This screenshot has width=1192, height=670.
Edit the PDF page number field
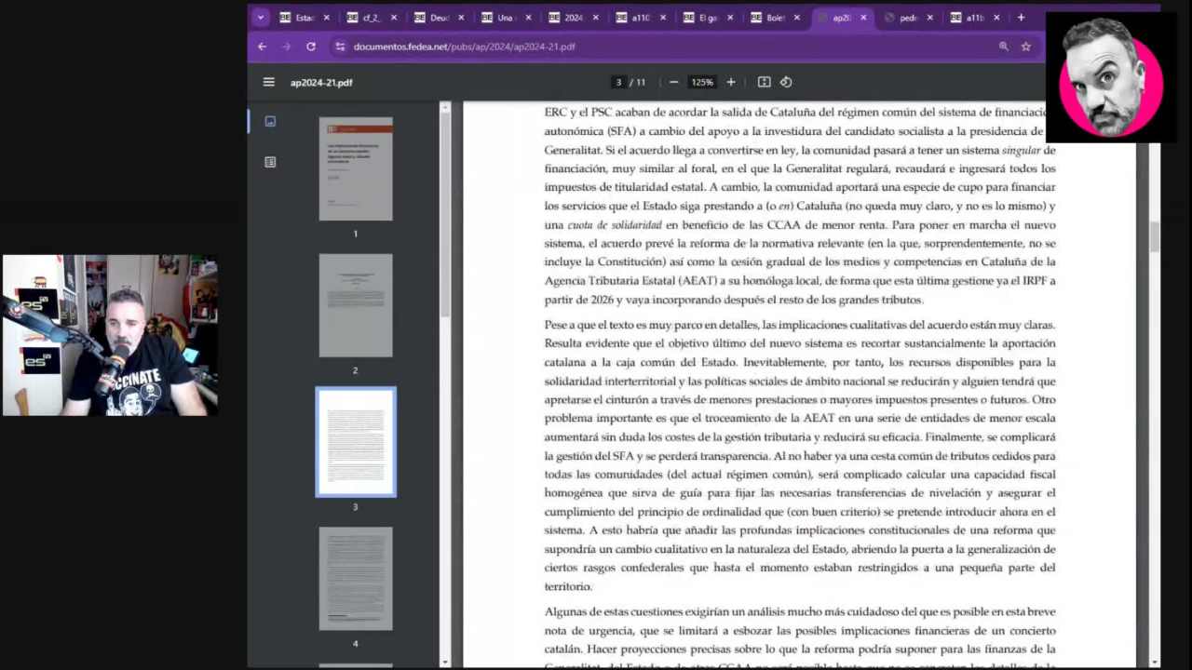pyautogui.click(x=618, y=82)
